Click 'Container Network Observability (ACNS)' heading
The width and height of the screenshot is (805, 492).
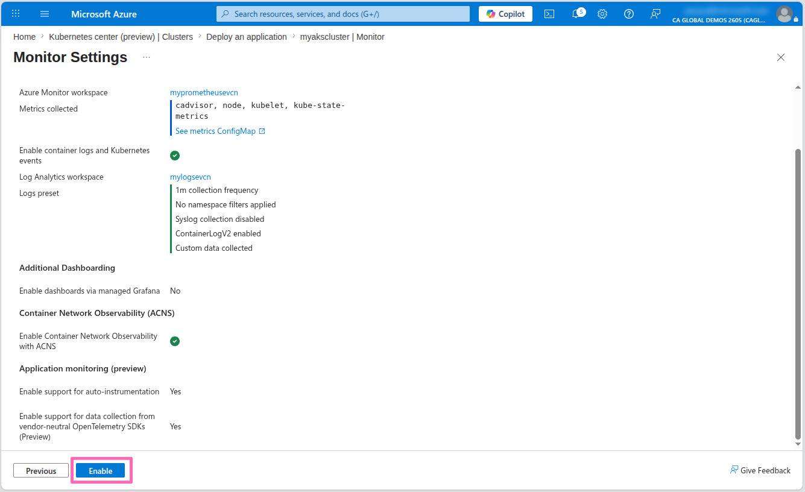pos(97,314)
